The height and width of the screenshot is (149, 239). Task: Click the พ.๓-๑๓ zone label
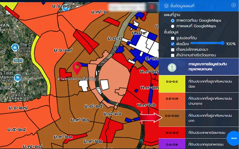[149, 88]
